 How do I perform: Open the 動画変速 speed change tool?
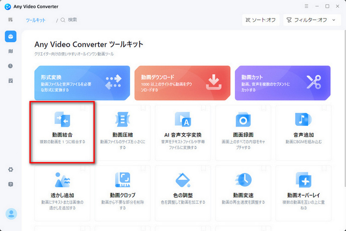coord(243,193)
